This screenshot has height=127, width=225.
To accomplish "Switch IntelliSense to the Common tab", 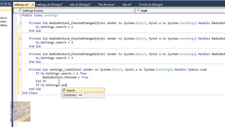I will point(70,95).
